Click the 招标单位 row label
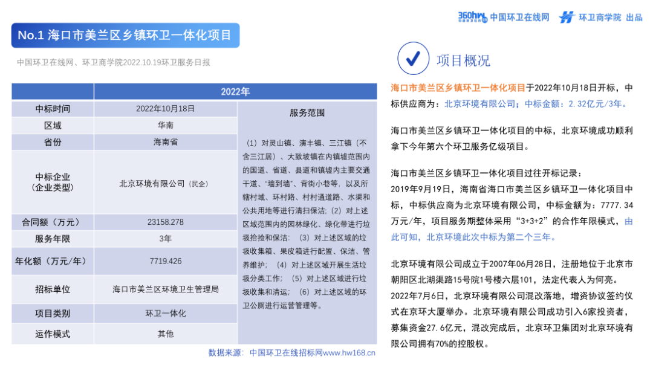The width and height of the screenshot is (653, 365). tap(53, 289)
